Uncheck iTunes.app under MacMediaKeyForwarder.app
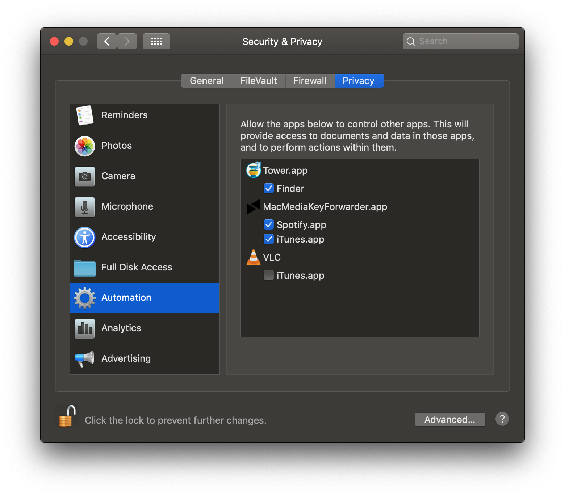 click(x=269, y=239)
